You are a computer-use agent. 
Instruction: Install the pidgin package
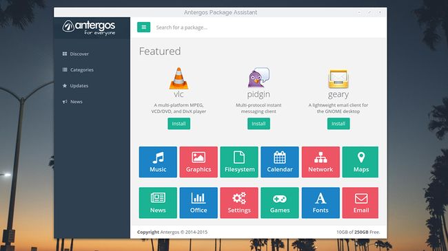[258, 124]
